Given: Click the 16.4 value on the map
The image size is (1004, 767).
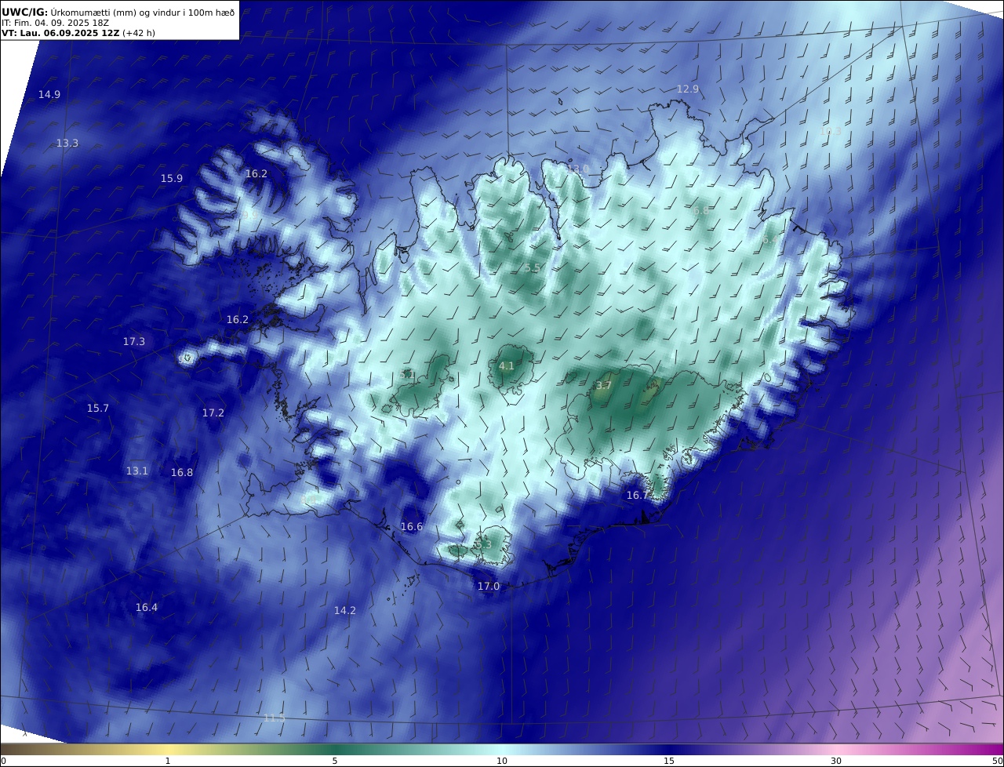Looking at the screenshot, I should point(147,608).
